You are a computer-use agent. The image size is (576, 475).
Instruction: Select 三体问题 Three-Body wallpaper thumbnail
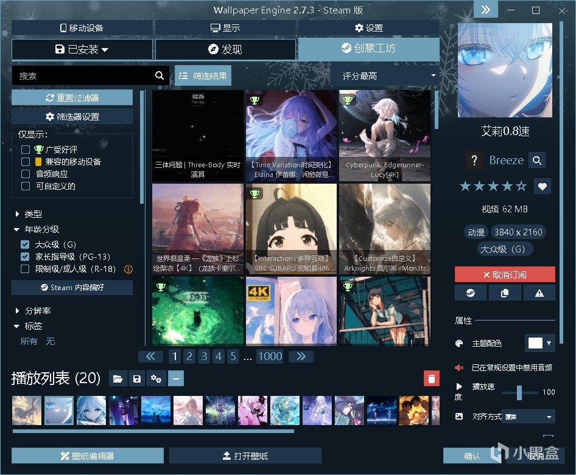(198, 136)
